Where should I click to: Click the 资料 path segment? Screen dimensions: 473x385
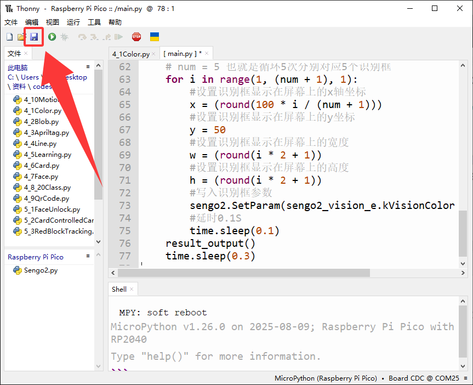19,87
